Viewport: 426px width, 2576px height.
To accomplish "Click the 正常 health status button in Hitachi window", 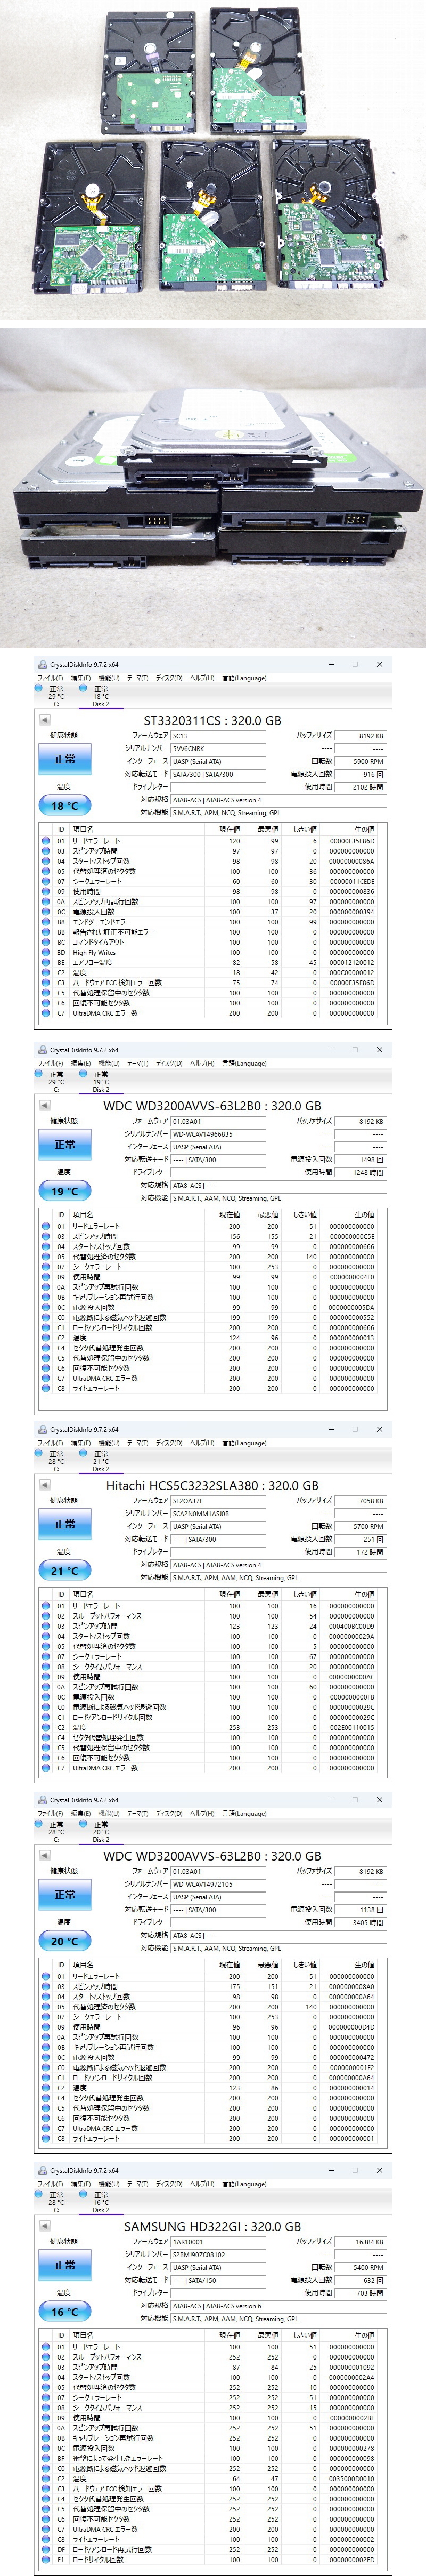I will coord(65,1525).
